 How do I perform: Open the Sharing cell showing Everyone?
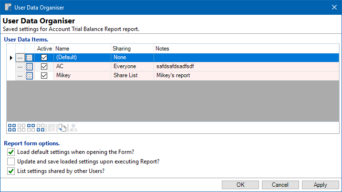(x=132, y=67)
